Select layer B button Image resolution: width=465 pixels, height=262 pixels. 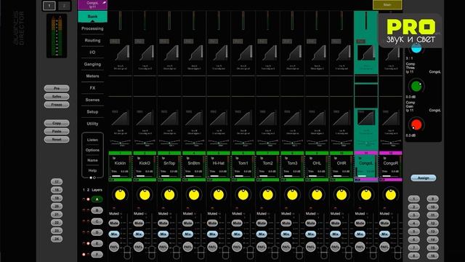click(x=97, y=210)
